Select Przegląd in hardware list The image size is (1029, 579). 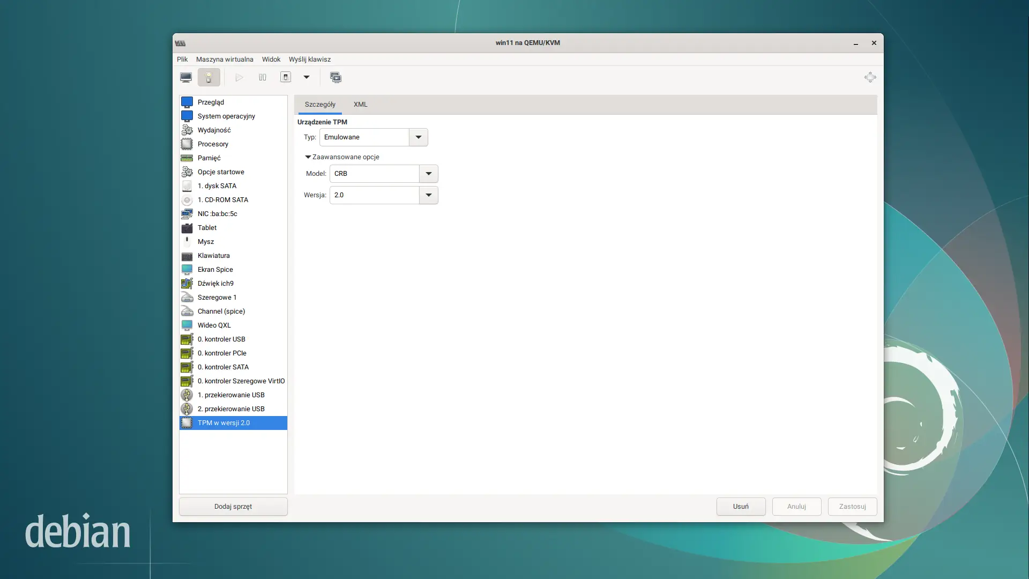[233, 102]
